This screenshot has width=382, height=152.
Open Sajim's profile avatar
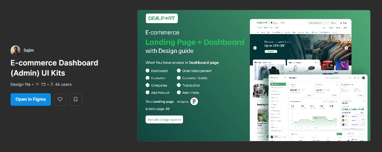[x=15, y=51]
